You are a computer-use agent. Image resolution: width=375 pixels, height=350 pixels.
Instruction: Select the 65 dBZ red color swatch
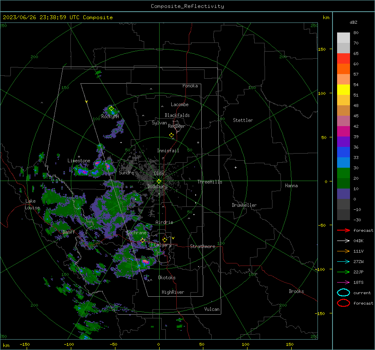point(343,59)
